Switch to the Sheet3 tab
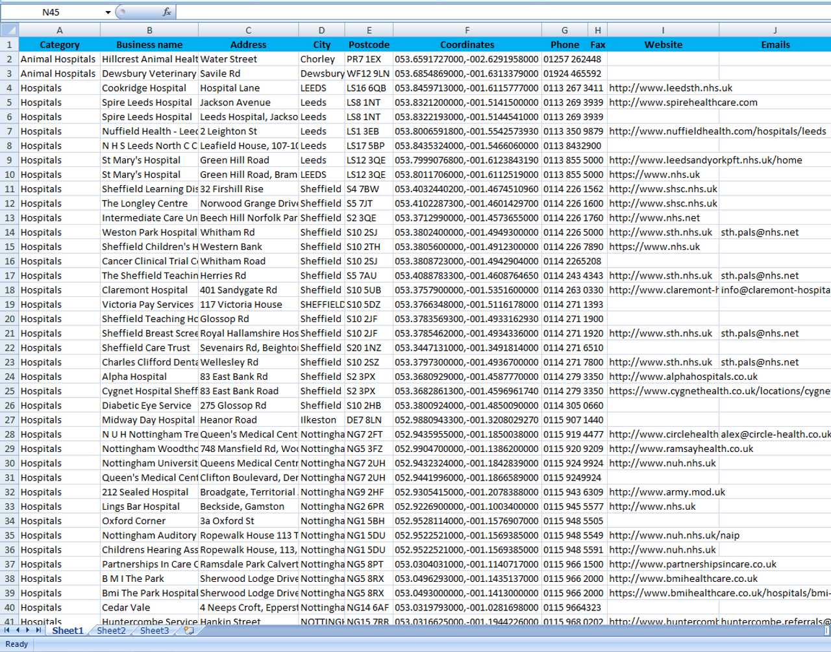This screenshot has height=652, width=831. [155, 631]
